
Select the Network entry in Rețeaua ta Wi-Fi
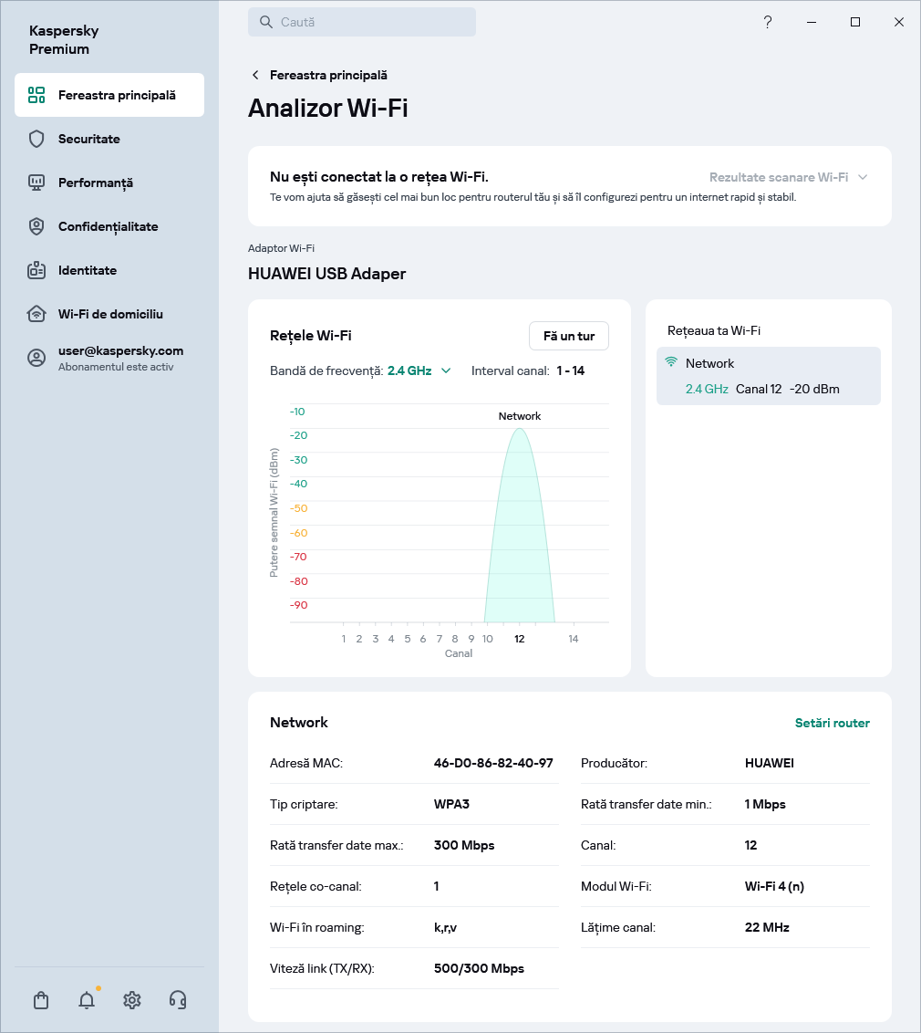point(768,376)
